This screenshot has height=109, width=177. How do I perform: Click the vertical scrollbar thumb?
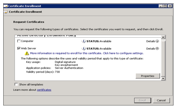tap(163, 59)
